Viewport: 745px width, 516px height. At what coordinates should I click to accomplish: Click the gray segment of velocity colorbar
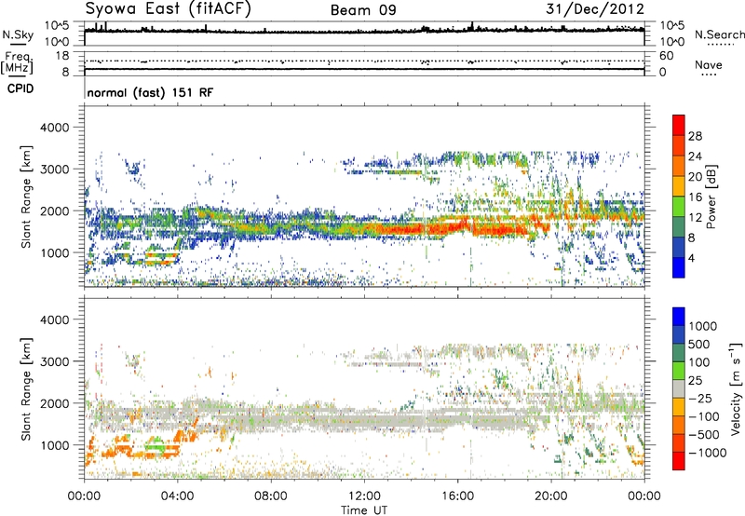pyautogui.click(x=679, y=388)
